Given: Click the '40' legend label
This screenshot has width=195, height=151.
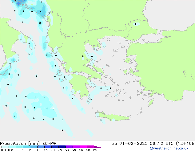Looking at the screenshot, I should (x=81, y=150).
